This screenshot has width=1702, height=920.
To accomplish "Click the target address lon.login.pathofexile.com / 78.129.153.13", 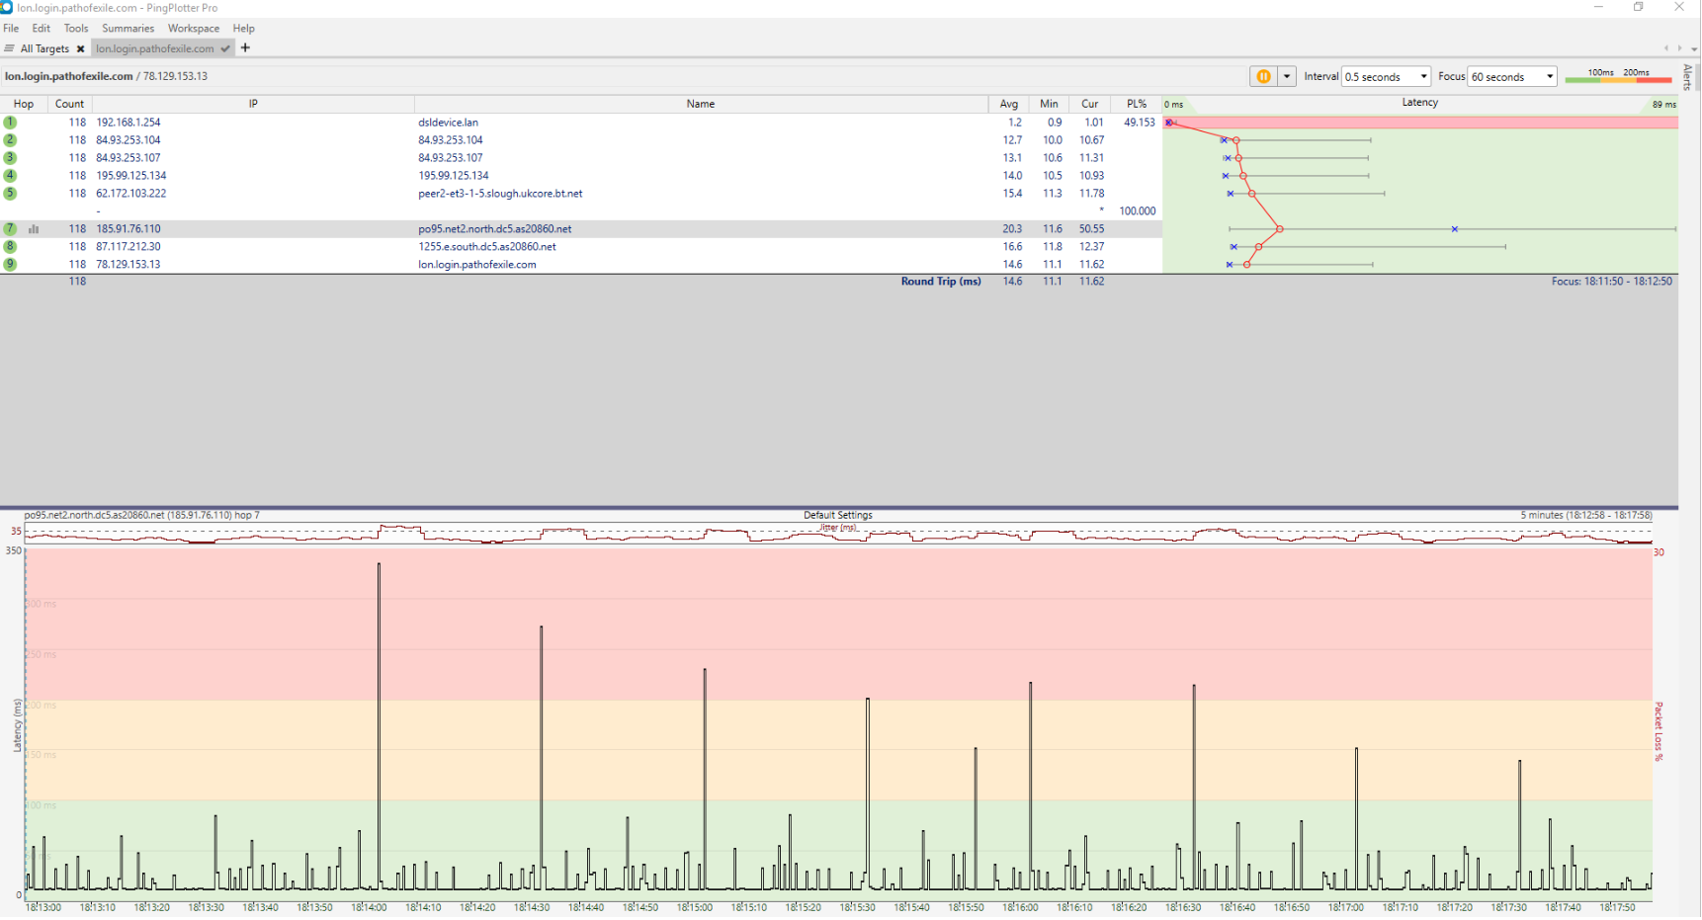I will tap(106, 76).
